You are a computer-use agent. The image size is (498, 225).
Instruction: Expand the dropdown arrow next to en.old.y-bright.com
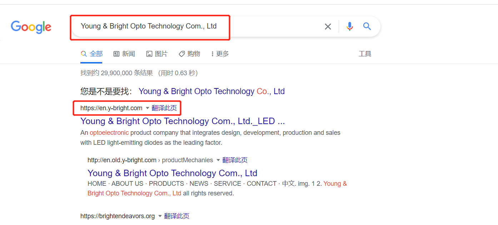pos(218,160)
